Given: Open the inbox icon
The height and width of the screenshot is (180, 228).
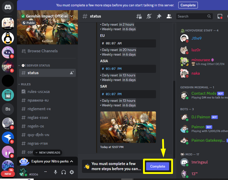Looking at the screenshot, I should pyautogui.click(x=220, y=16).
